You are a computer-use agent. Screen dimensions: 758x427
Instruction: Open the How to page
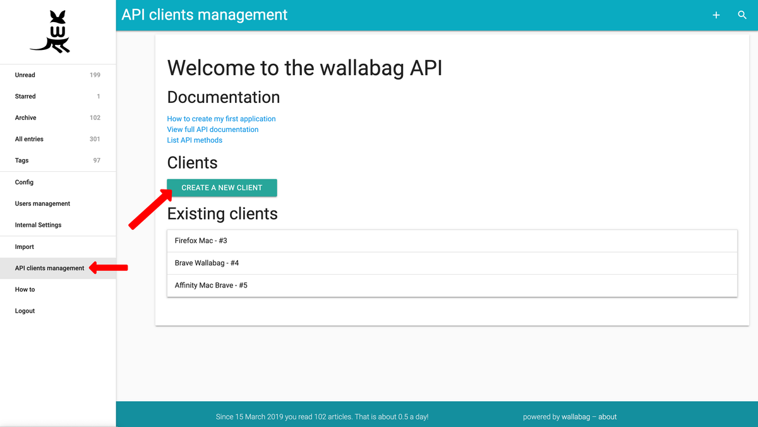[x=25, y=290]
